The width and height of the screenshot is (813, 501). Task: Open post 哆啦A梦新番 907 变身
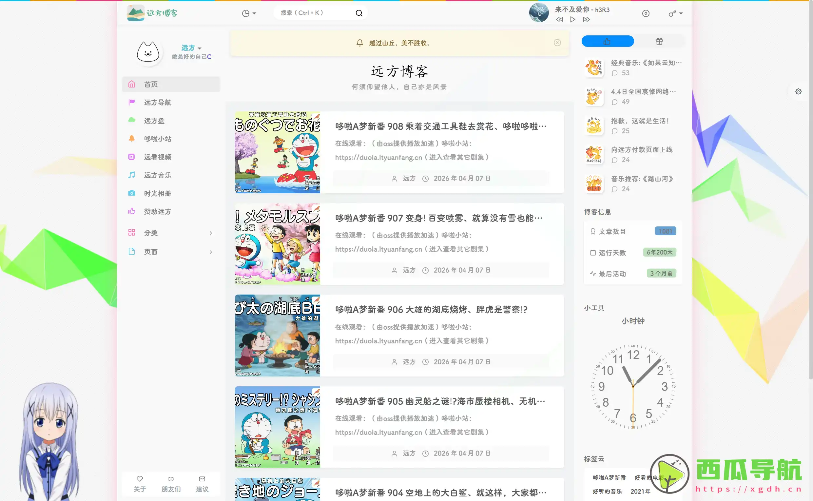click(x=439, y=218)
